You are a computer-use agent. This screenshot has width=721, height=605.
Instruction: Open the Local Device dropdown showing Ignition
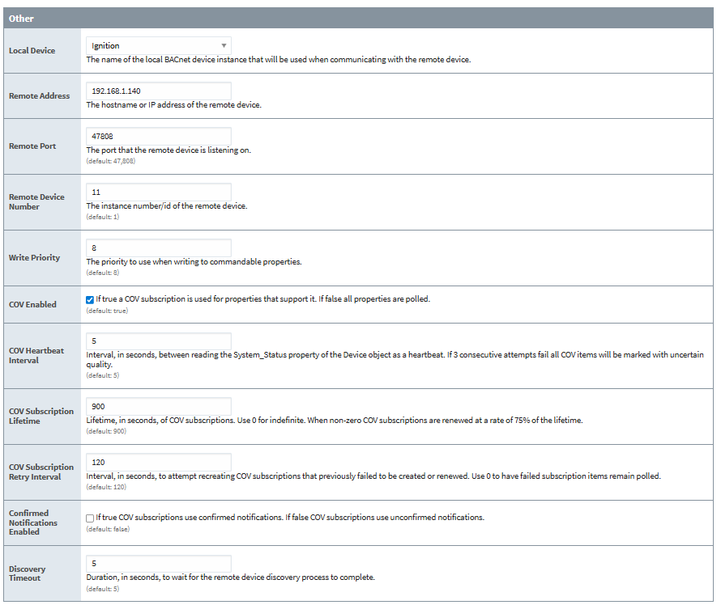[158, 45]
